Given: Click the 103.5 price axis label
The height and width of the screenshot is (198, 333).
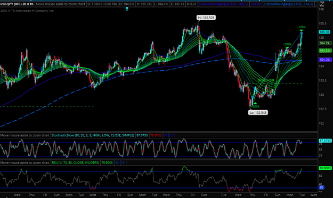Looking at the screenshot, I should pos(322,80).
